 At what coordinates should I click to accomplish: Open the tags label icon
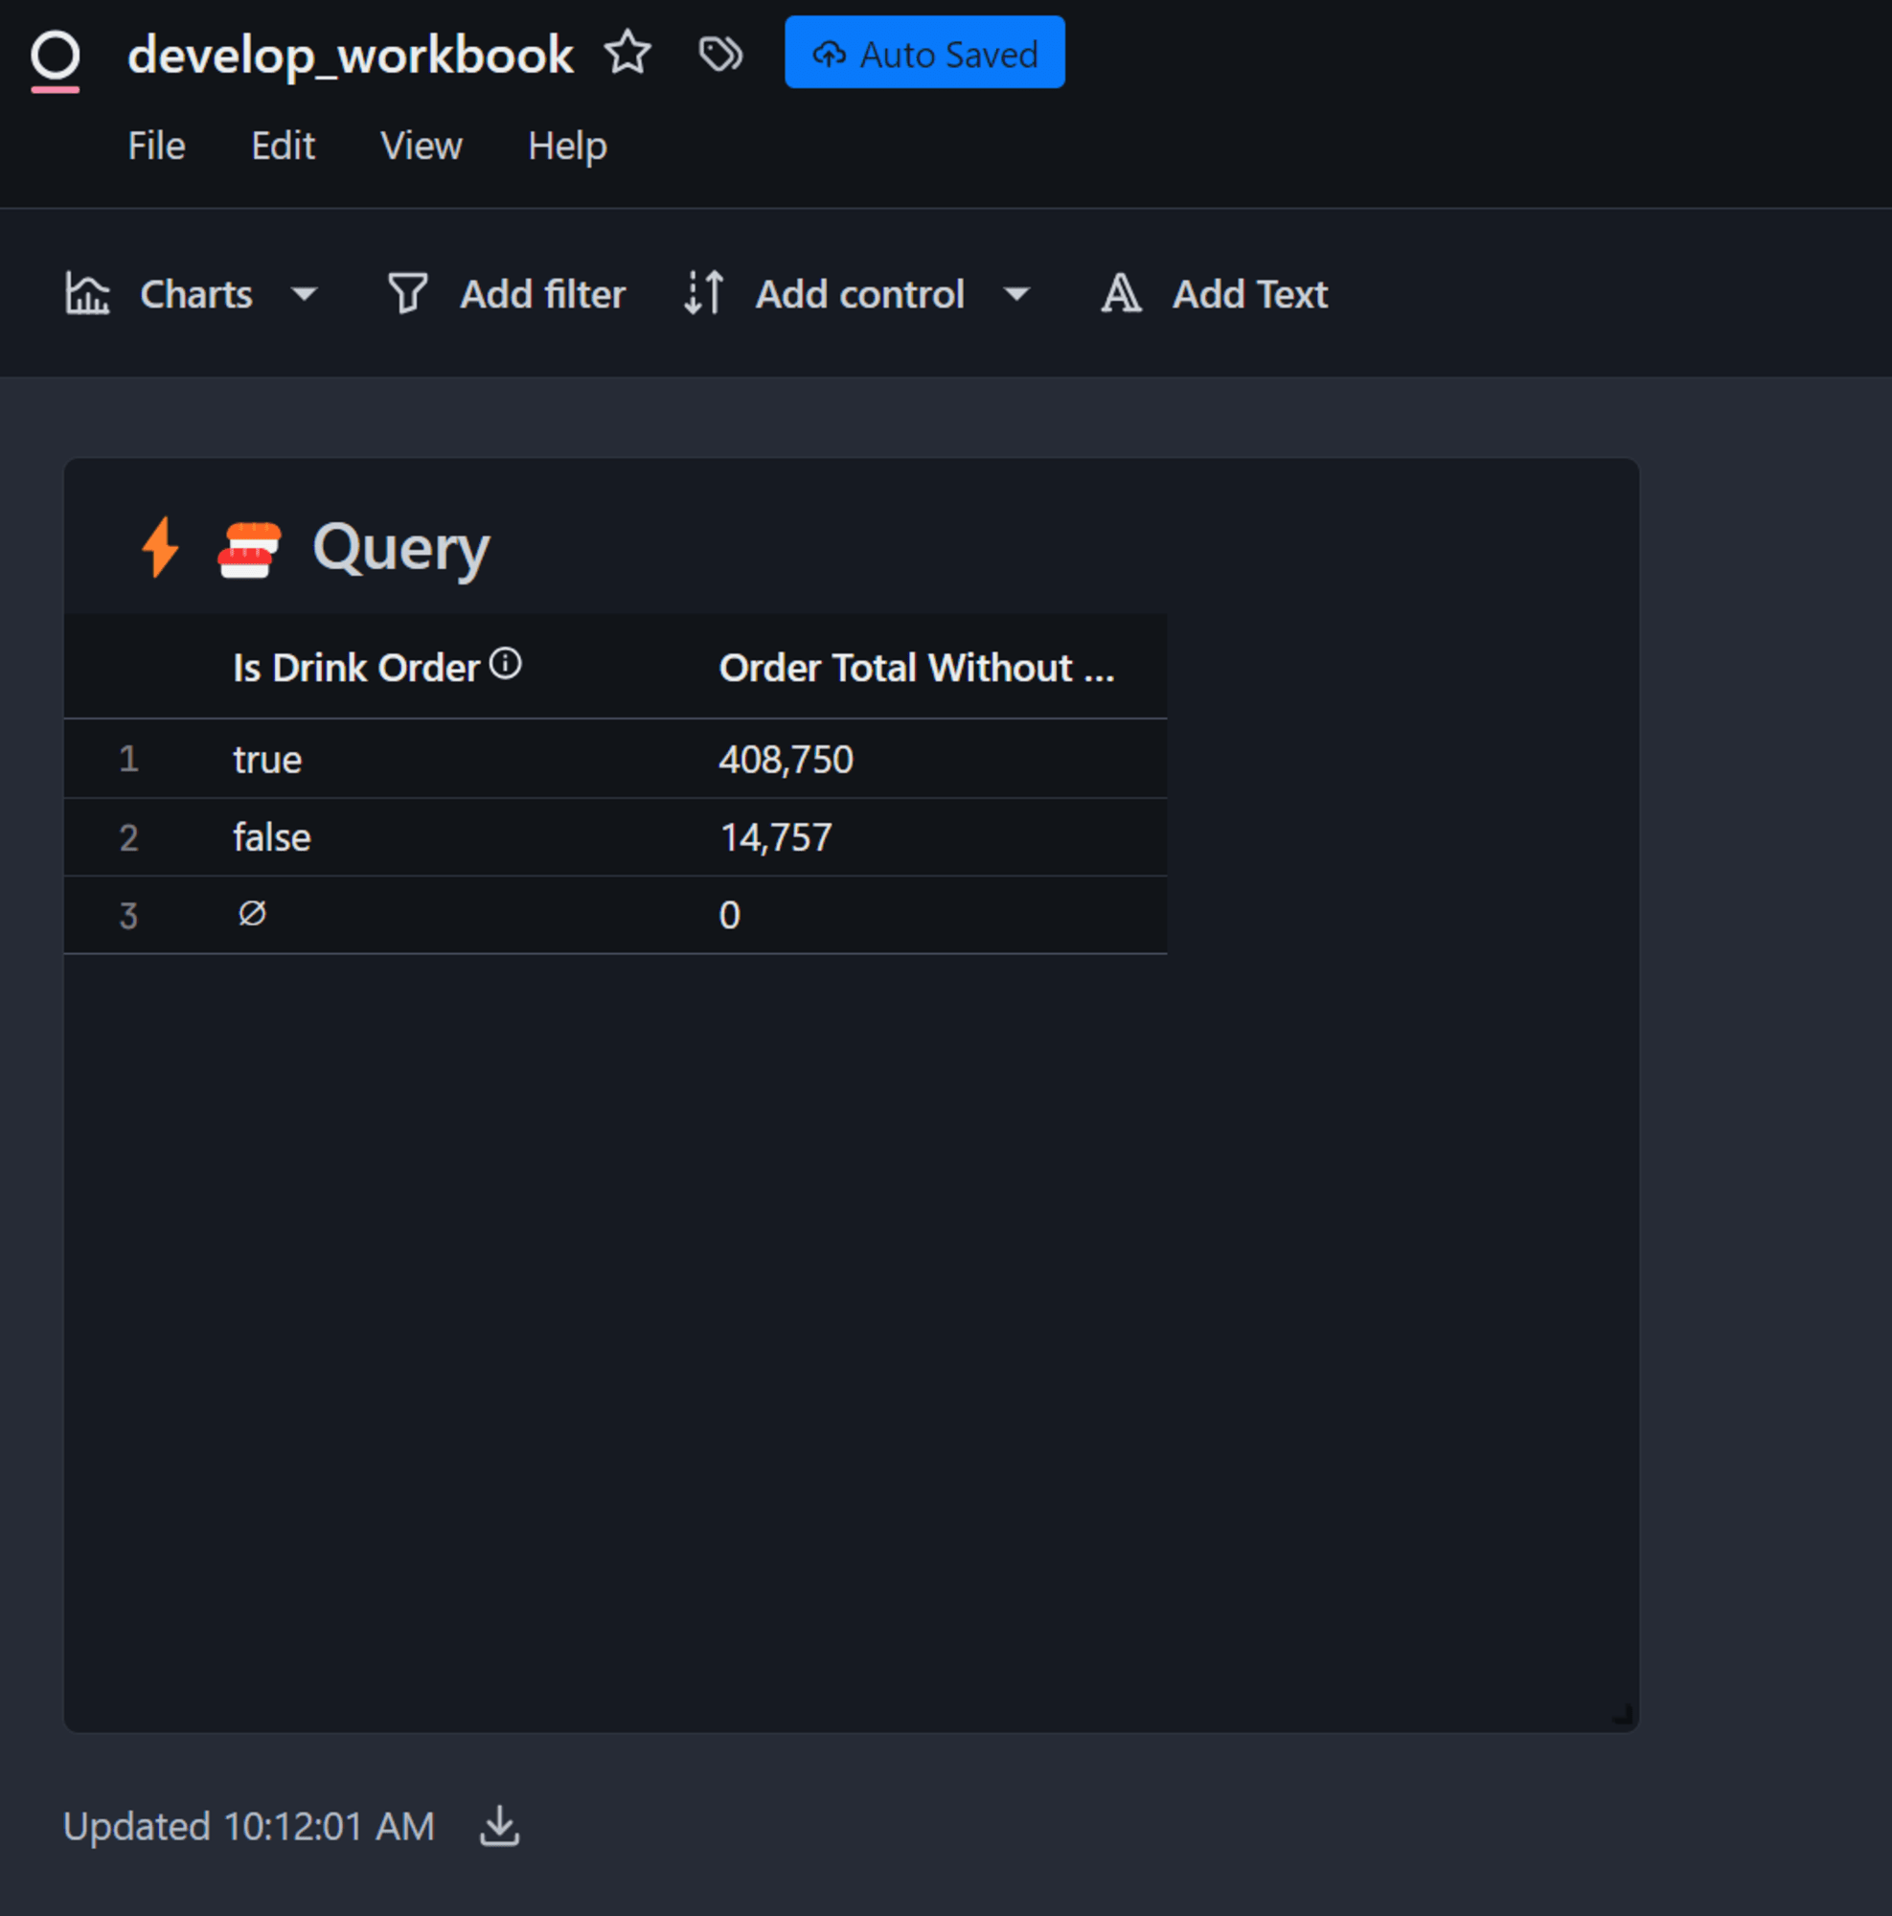[x=721, y=54]
